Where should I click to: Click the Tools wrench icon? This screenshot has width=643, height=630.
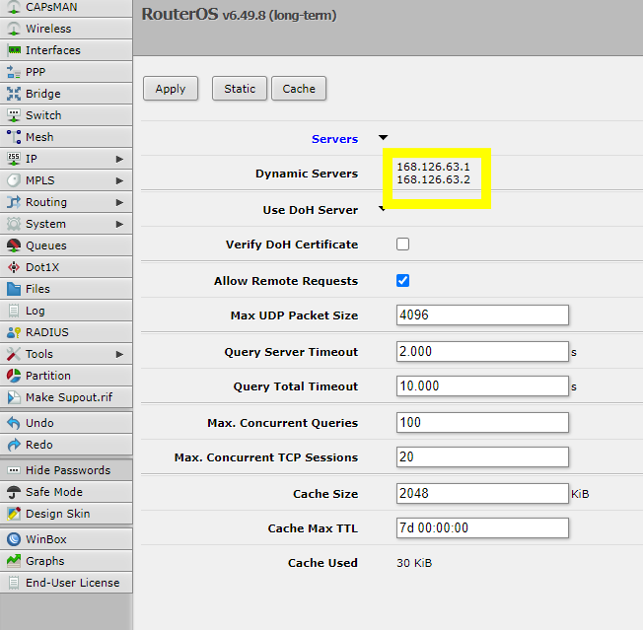click(14, 355)
